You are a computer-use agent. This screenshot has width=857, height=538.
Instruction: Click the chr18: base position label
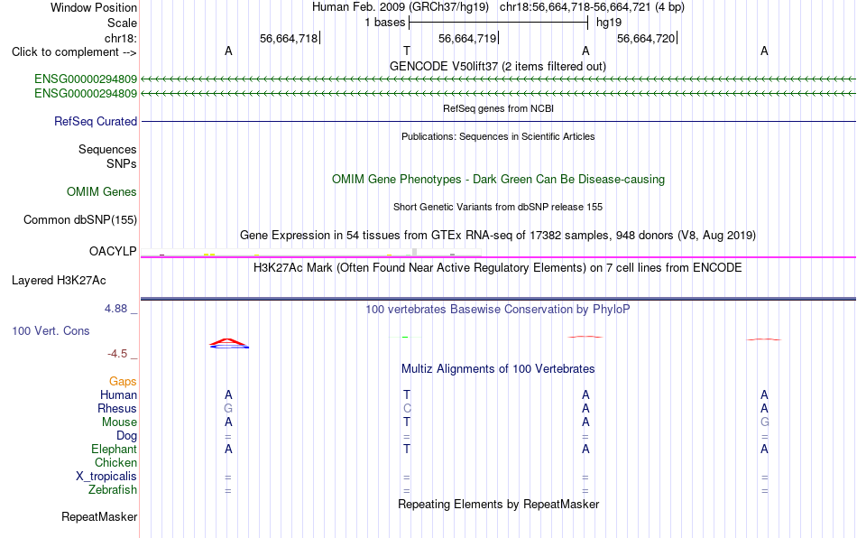coord(120,38)
